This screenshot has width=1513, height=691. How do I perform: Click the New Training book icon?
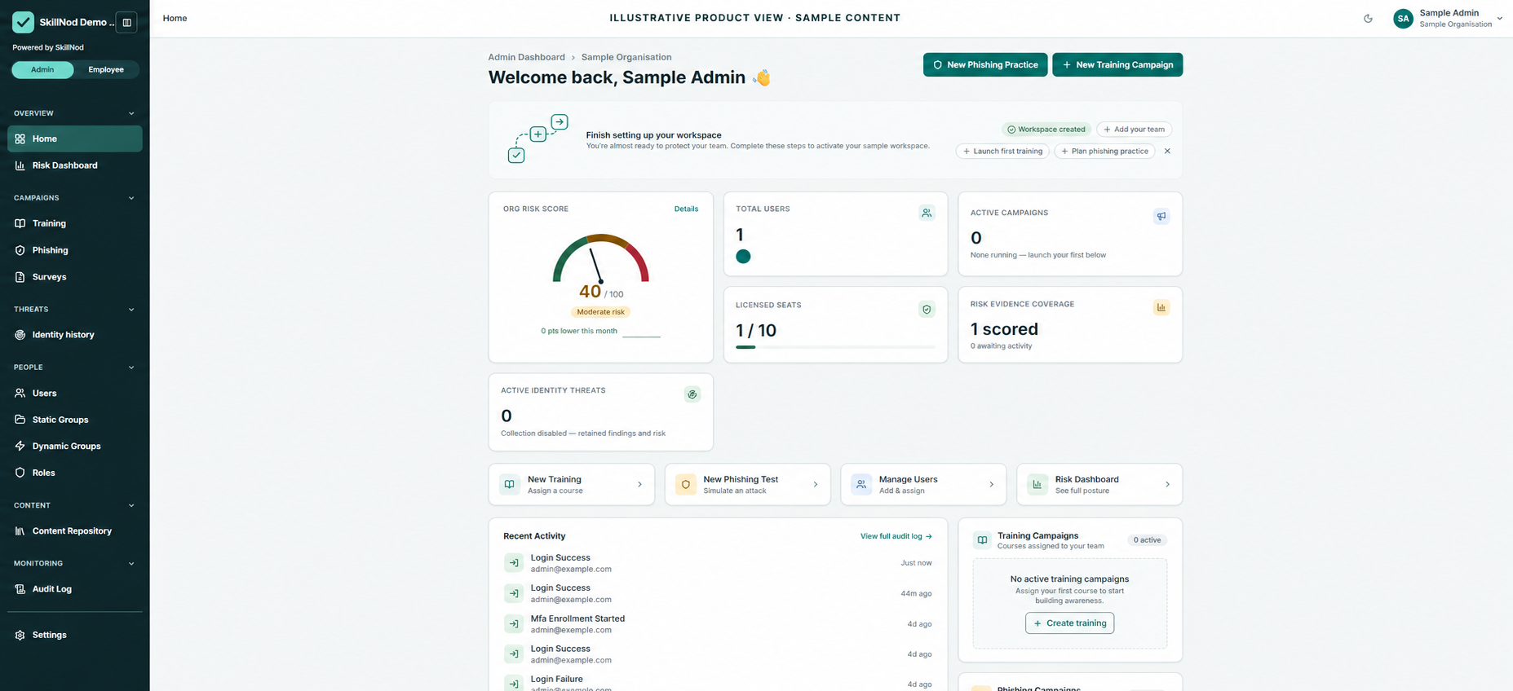[x=510, y=485]
